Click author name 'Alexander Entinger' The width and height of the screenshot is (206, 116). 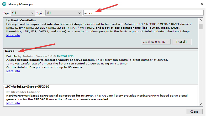(x=25, y=92)
